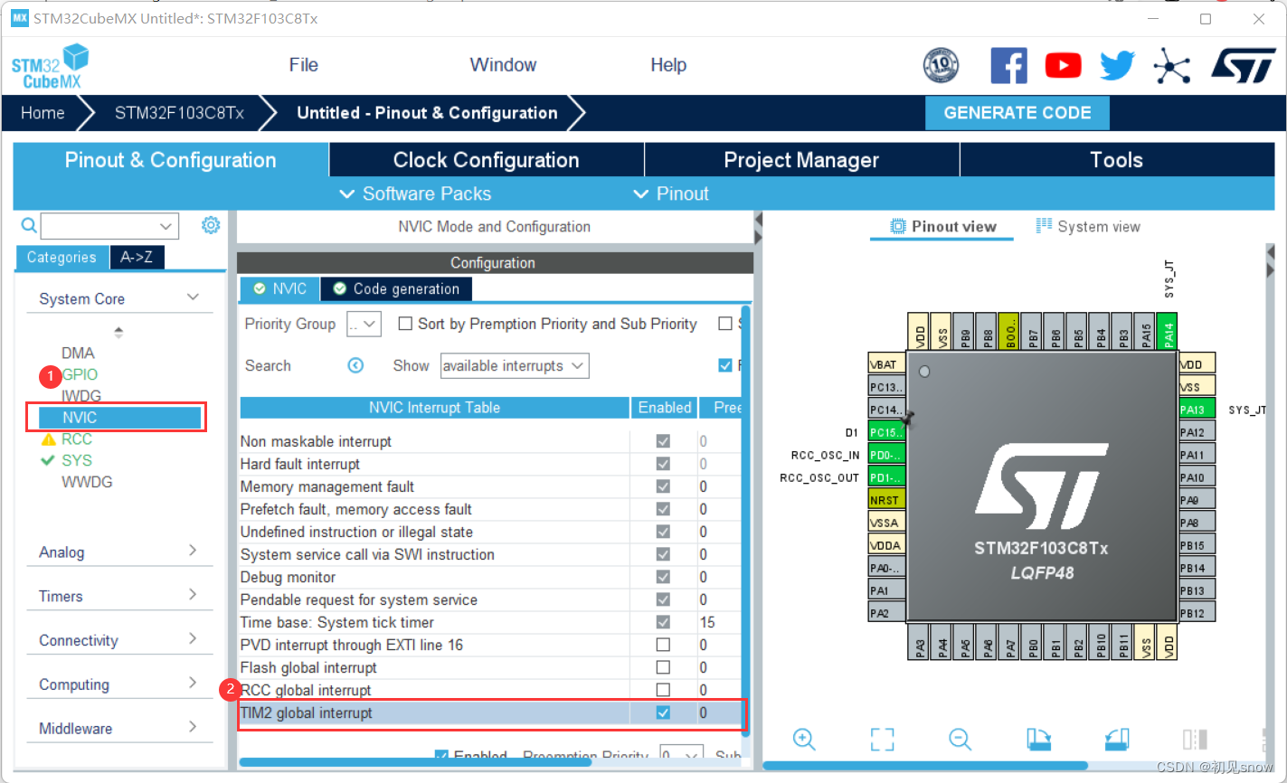Click the search magnifier icon in categories panel
1287x783 pixels.
coord(29,225)
